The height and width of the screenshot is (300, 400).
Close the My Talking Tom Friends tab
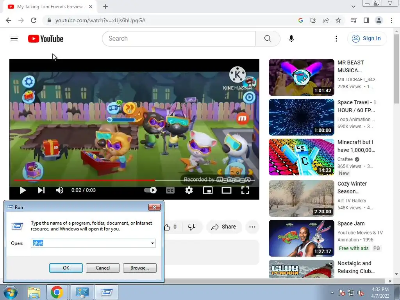tap(91, 7)
